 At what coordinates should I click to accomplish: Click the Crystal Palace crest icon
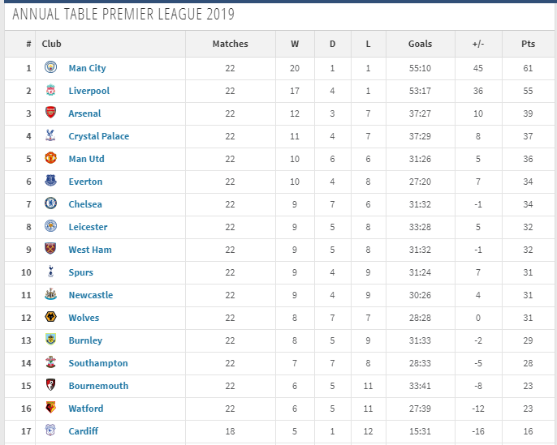[51, 135]
